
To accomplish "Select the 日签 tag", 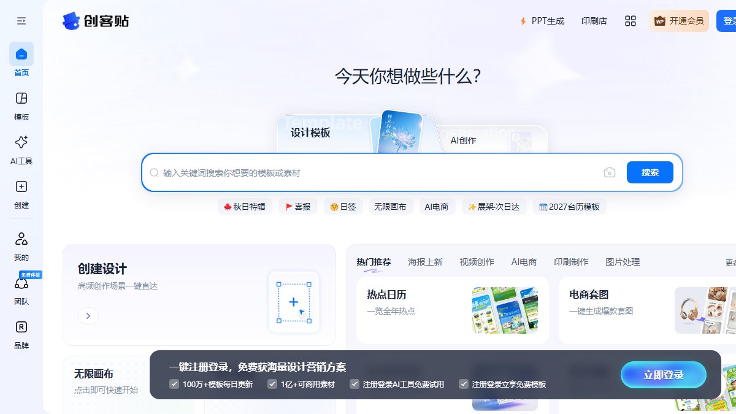I will coord(343,207).
